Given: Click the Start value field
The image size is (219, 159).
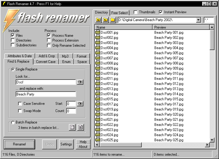Looking at the screenshot, I should tap(71, 104).
